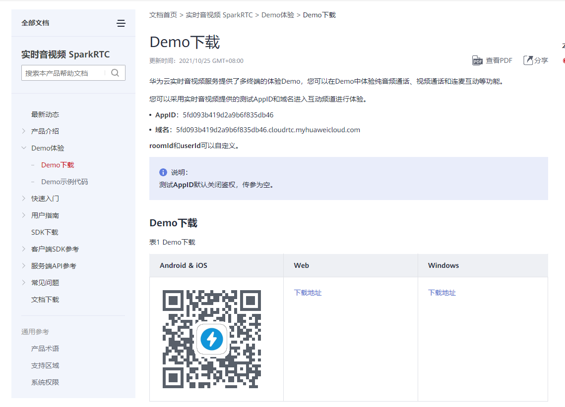Click the search magnifier icon
The height and width of the screenshot is (407, 565).
click(115, 73)
